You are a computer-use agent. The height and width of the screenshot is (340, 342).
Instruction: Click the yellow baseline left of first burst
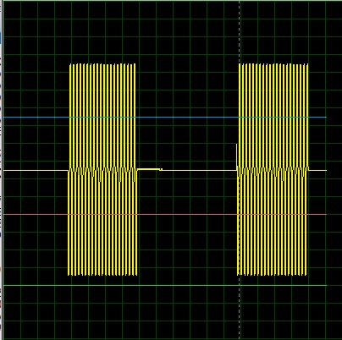tap(36, 170)
